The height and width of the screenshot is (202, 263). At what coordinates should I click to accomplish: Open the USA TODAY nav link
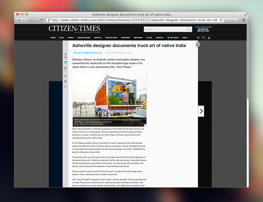[173, 38]
